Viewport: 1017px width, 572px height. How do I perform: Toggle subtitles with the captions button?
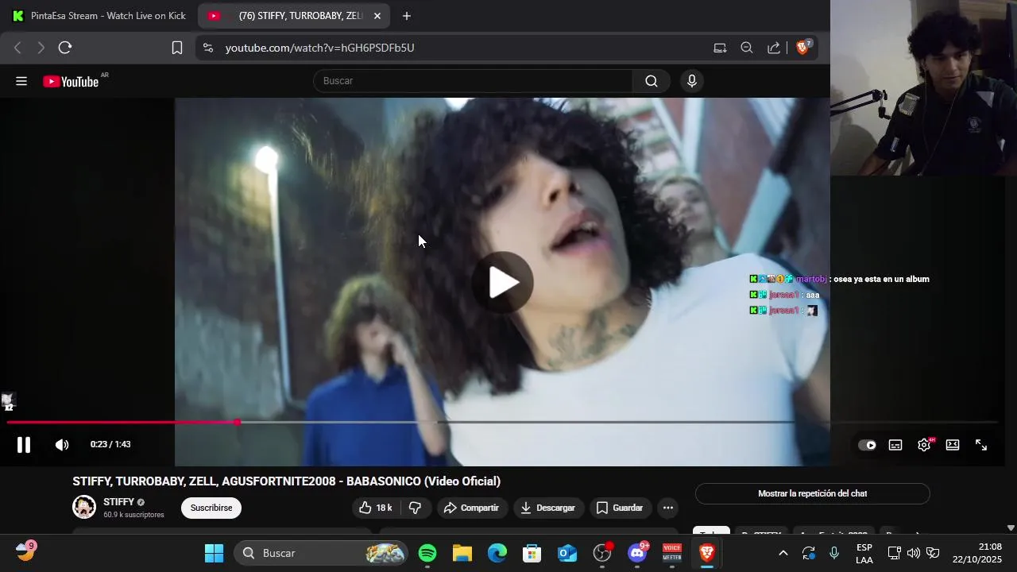pyautogui.click(x=895, y=445)
